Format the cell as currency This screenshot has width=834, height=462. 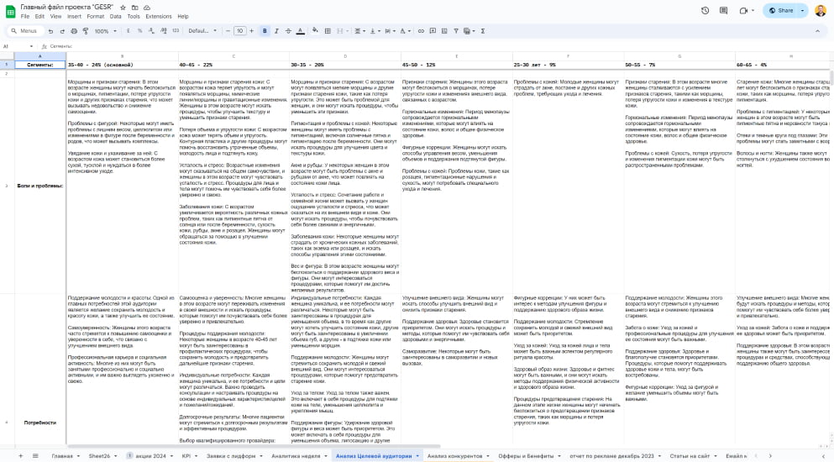coord(129,31)
